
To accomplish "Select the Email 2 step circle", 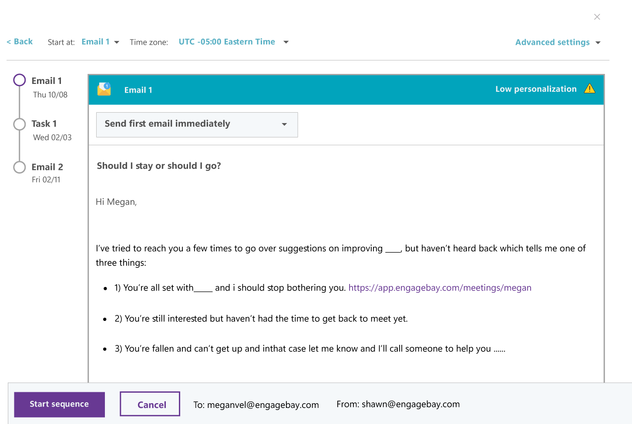I will point(20,167).
